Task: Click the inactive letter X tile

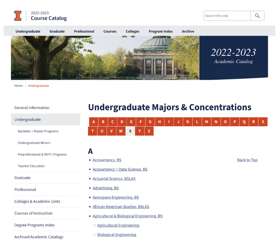Action: (x=130, y=131)
